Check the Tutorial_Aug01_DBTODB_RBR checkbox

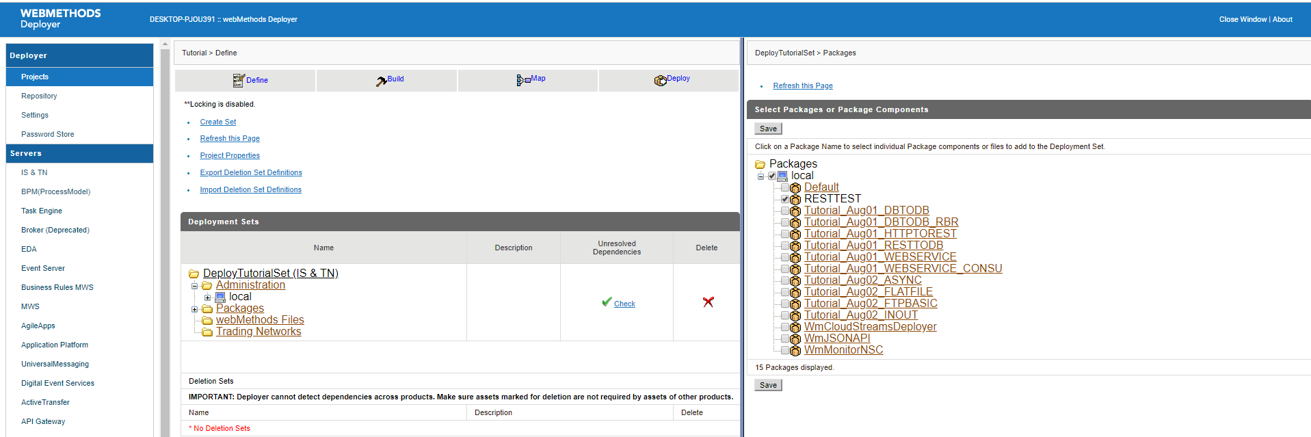coord(785,222)
